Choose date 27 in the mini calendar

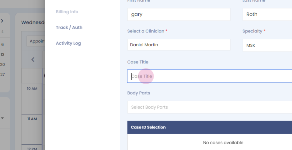click(2, 75)
